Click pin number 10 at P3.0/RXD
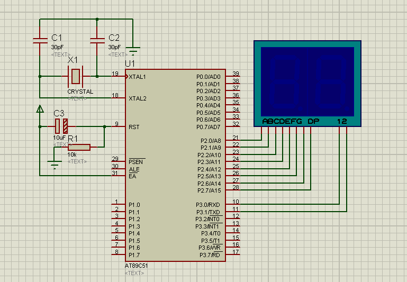The height and width of the screenshot is (282, 407). click(236, 202)
